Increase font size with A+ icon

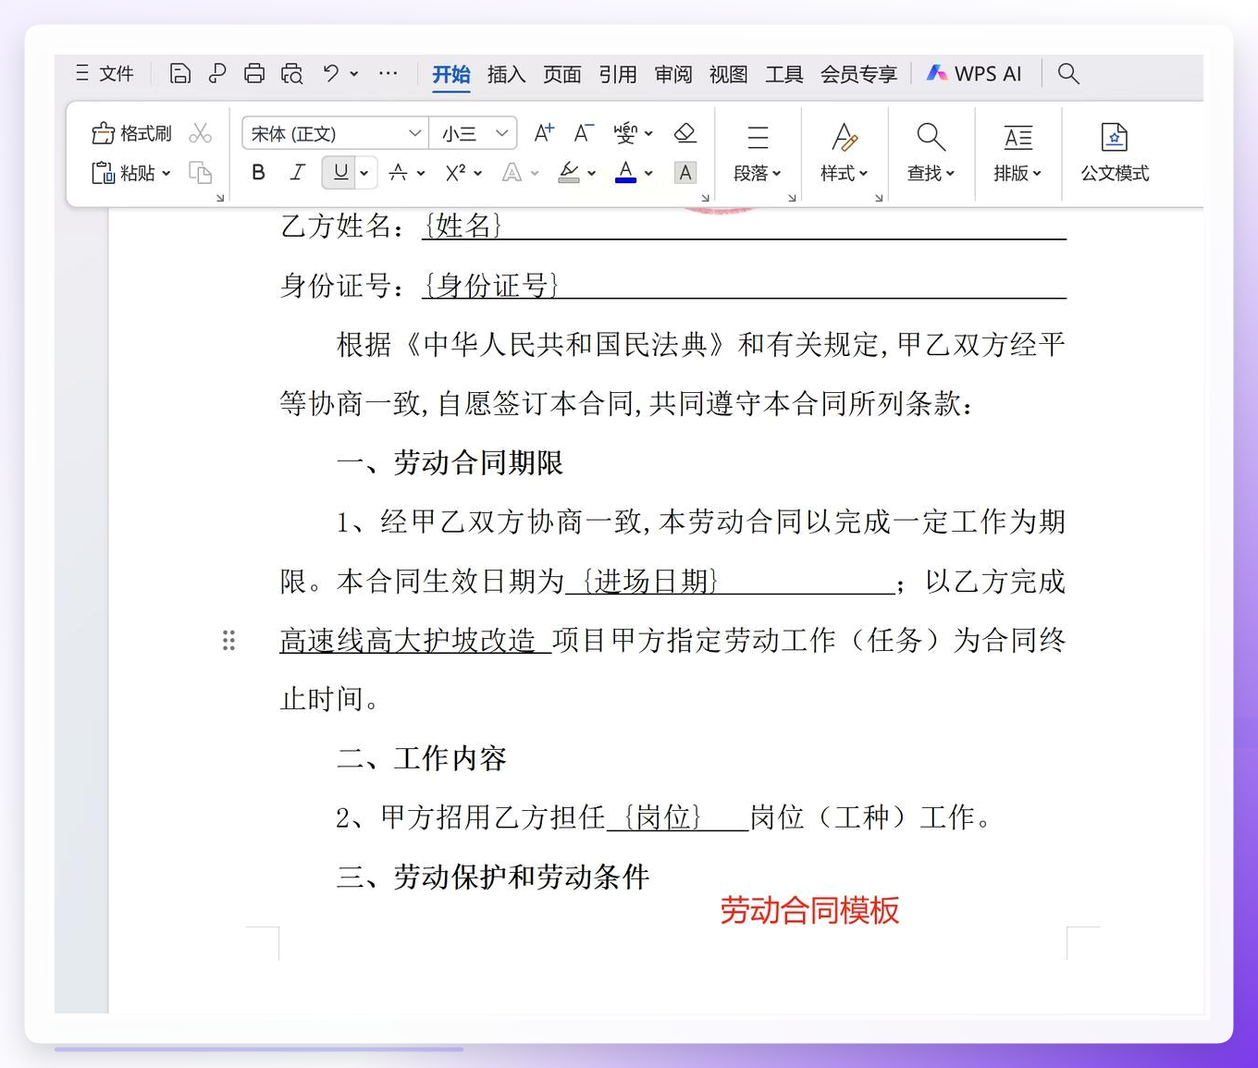point(544,133)
